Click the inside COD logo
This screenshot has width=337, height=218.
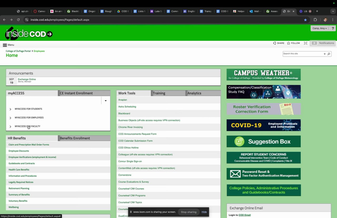[x=29, y=33]
